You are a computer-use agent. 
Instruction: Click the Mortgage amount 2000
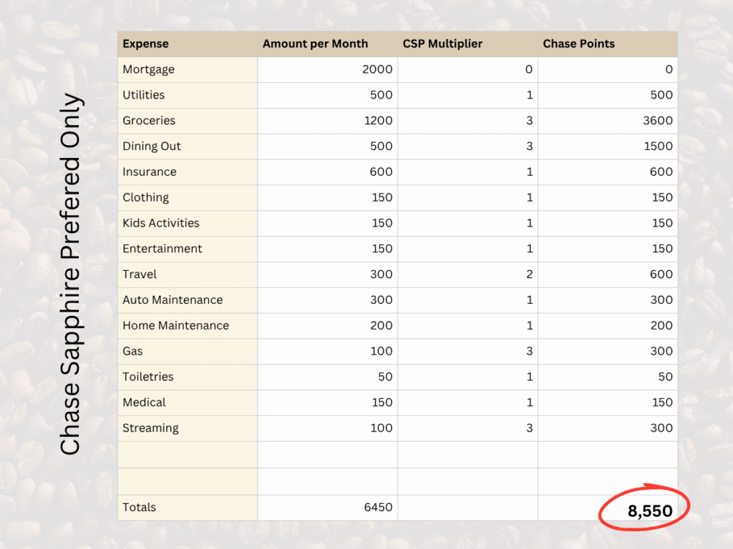(377, 69)
